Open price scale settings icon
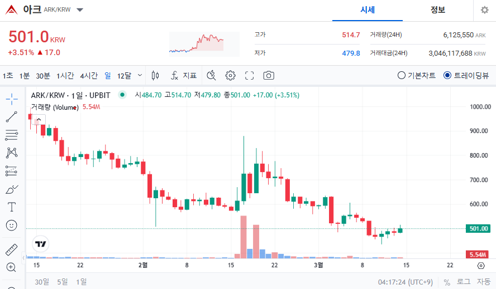Image resolution: width=496 pixels, height=289 pixels. point(481,266)
